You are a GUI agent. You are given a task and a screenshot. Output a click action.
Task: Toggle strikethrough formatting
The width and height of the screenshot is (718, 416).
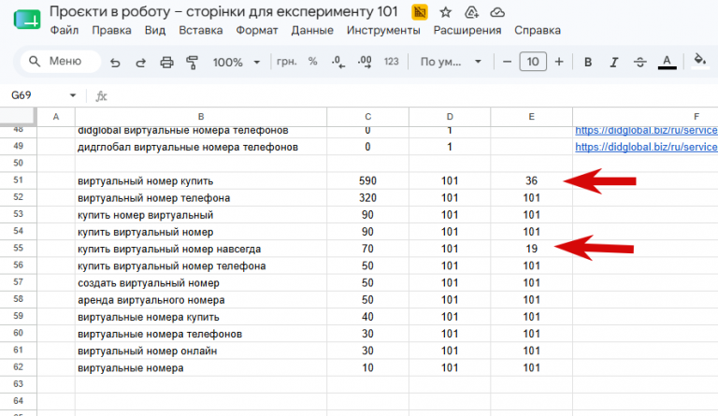point(639,63)
